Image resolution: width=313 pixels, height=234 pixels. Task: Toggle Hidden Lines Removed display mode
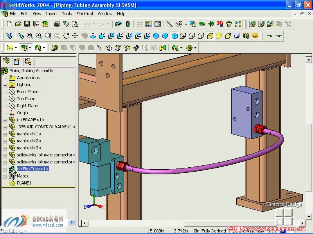(201, 36)
